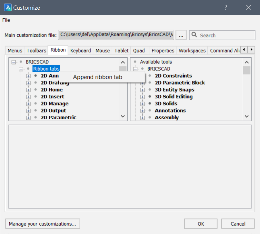Collapse the BRICSCAD root node in left tree
Screen dimensions: 260x234
point(14,62)
